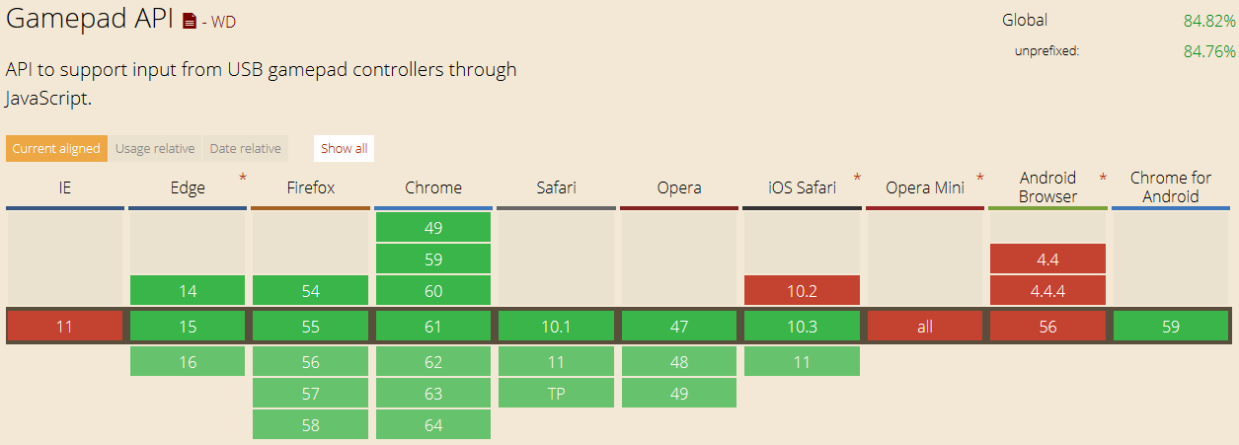The image size is (1239, 445).
Task: Click the Chrome for Android column header
Action: 1171,187
